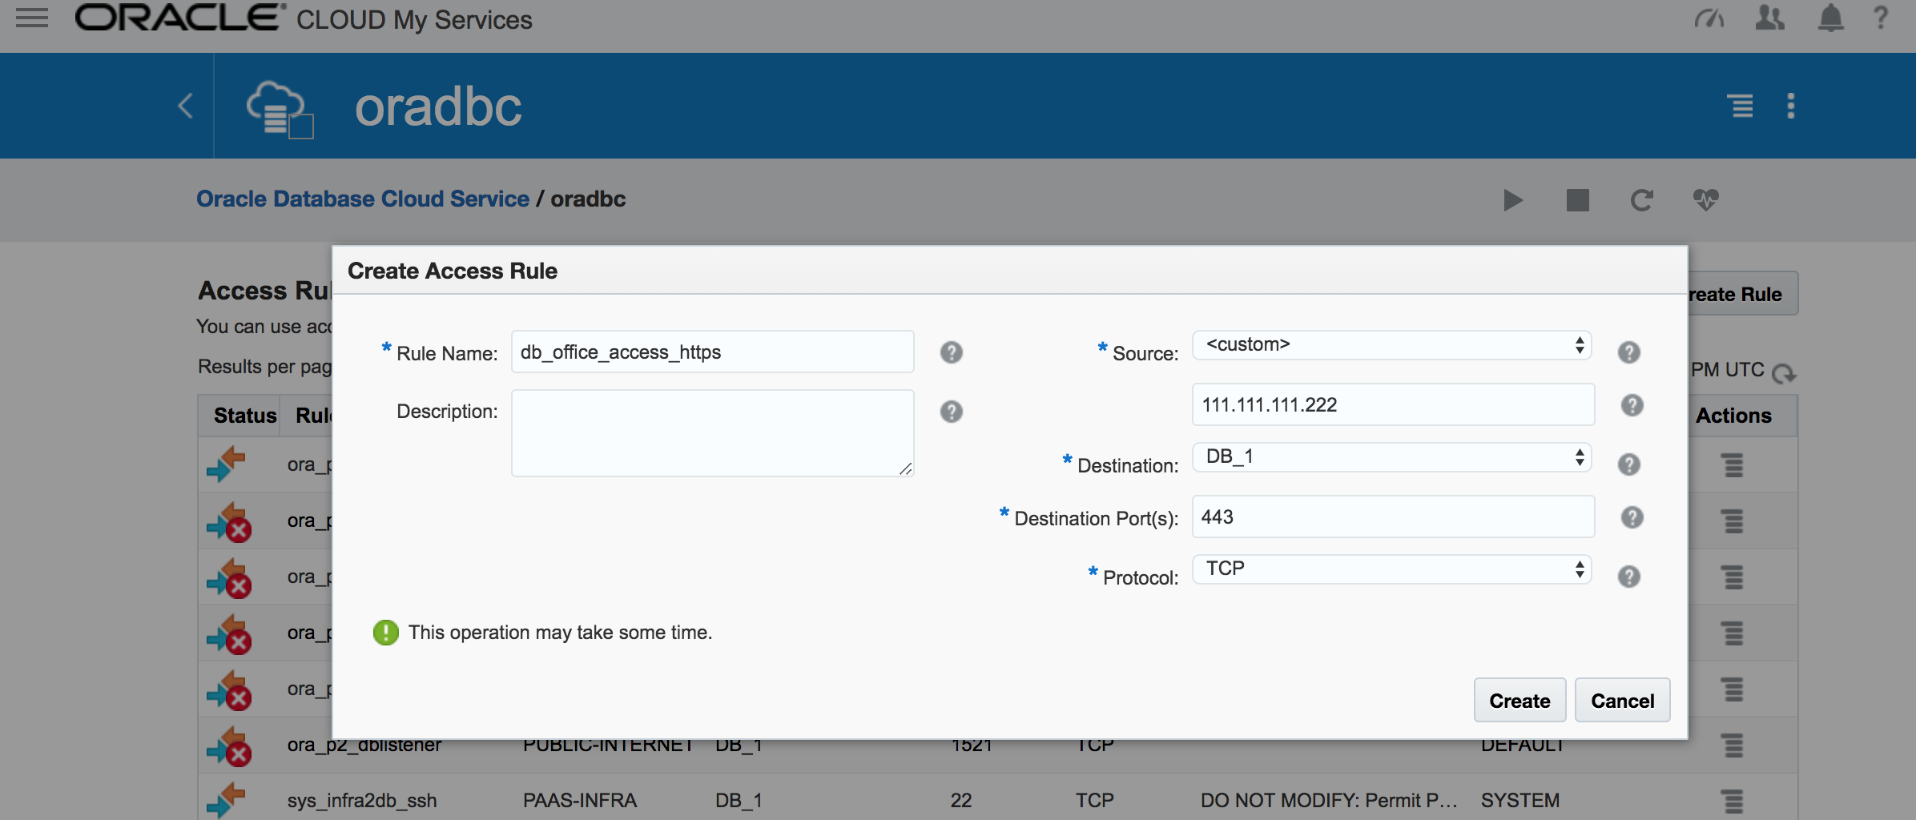Click the stop service square icon
The height and width of the screenshot is (820, 1916).
[x=1577, y=200]
